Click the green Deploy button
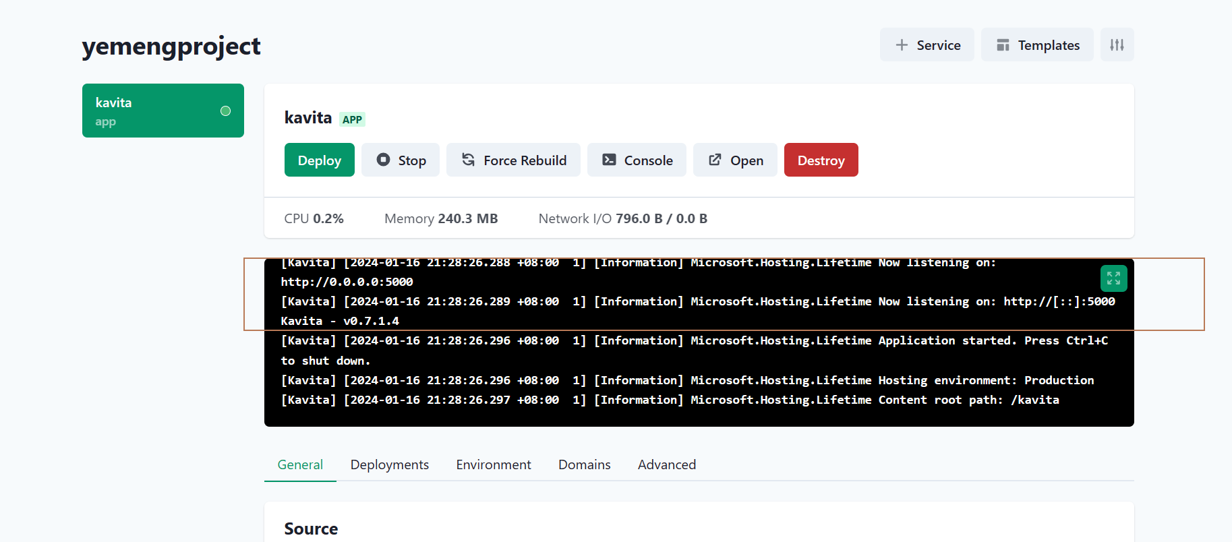Image resolution: width=1232 pixels, height=542 pixels. [319, 160]
